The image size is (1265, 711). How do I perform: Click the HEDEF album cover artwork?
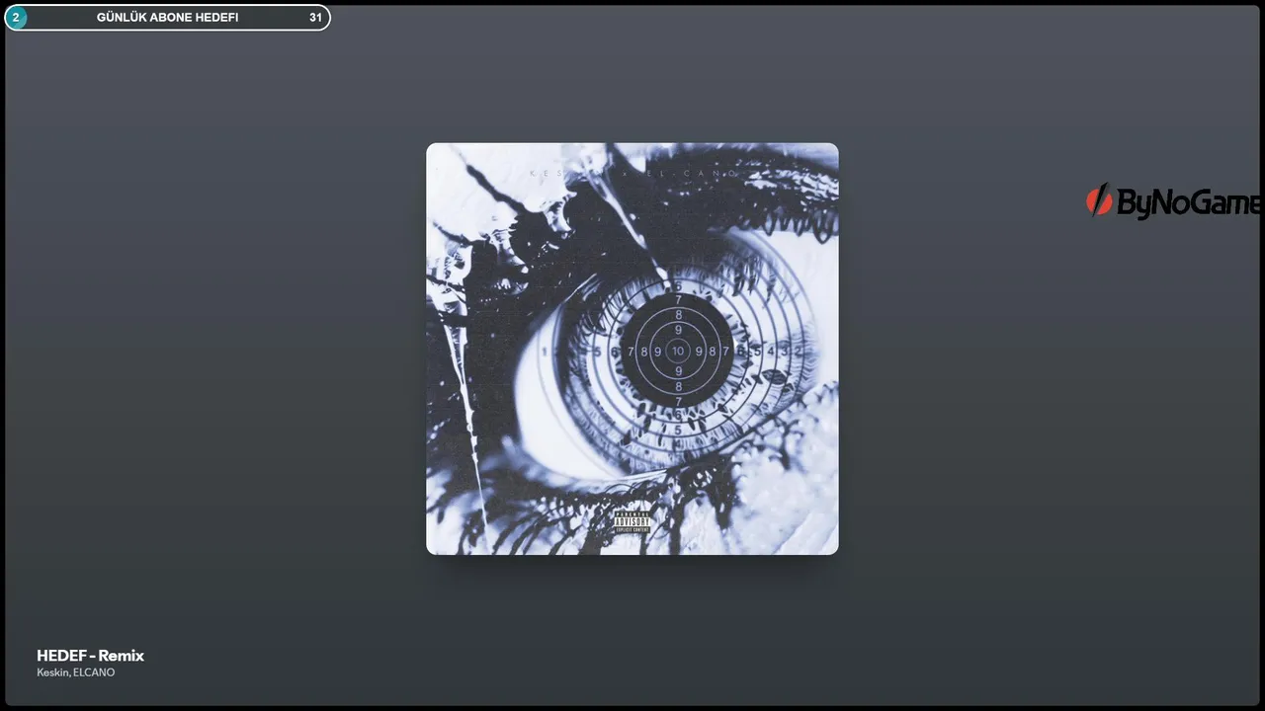[x=632, y=349]
